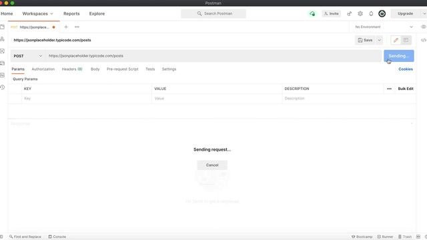Switch to build mode pencil icon
Viewport: 427px width, 240px height.
396,40
